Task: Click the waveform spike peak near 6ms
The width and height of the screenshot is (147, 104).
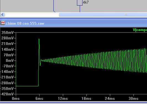Action: [39, 39]
